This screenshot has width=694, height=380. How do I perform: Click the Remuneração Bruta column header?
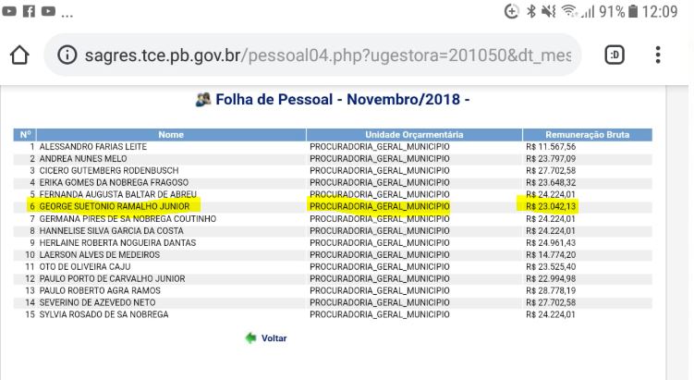[x=588, y=135]
